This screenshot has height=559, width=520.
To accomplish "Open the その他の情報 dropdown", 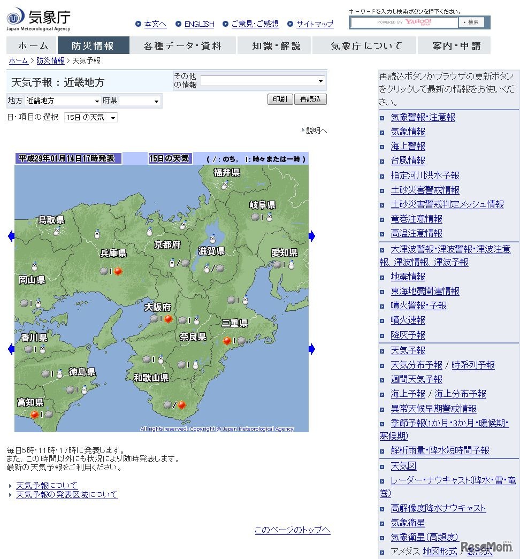I will (x=263, y=81).
